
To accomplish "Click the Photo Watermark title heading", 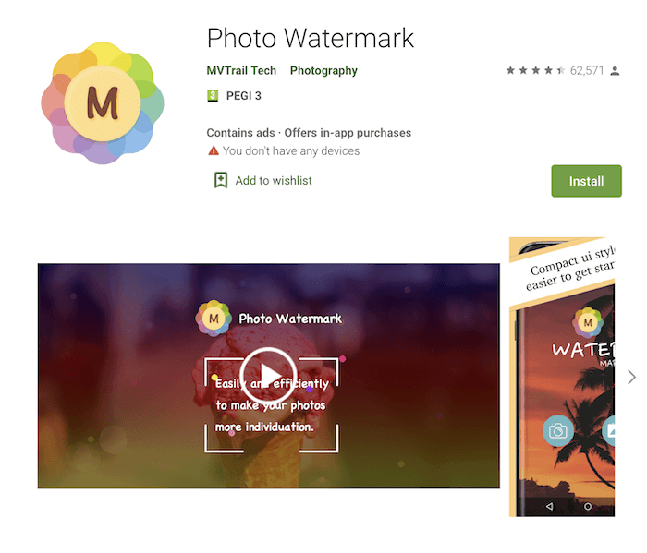I will point(311,38).
